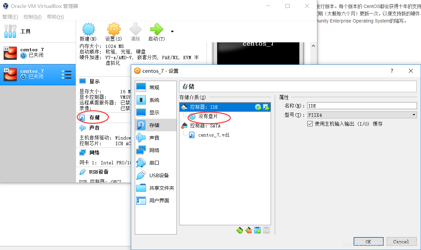This screenshot has height=250, width=421.
Task: Open the 管理(F) menu
Action: [x=10, y=17]
